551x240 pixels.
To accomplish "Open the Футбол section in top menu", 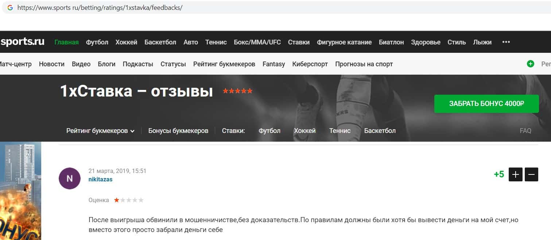I will (x=97, y=42).
